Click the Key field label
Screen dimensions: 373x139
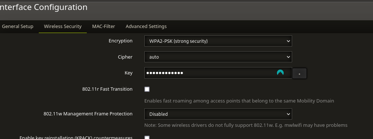click(129, 73)
